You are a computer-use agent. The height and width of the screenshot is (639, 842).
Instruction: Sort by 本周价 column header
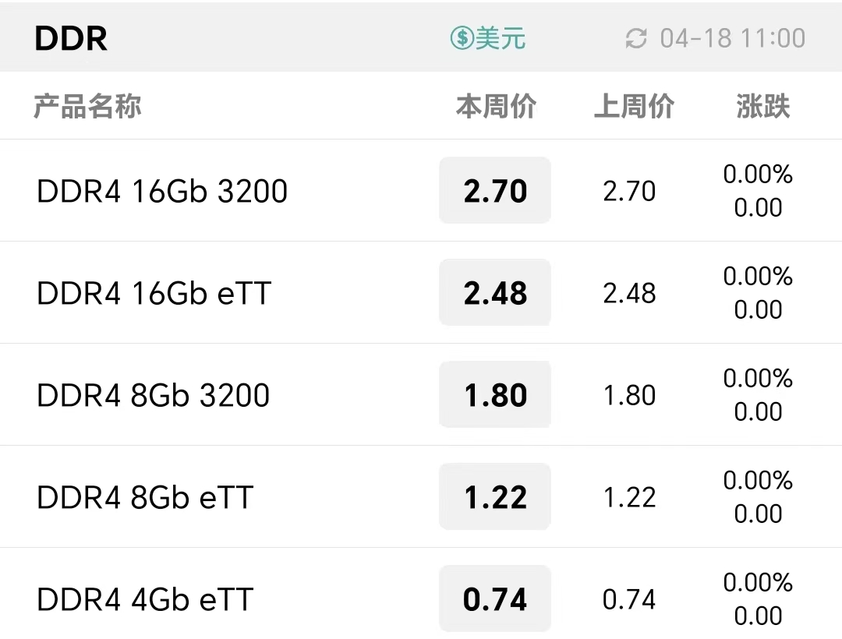(x=496, y=106)
